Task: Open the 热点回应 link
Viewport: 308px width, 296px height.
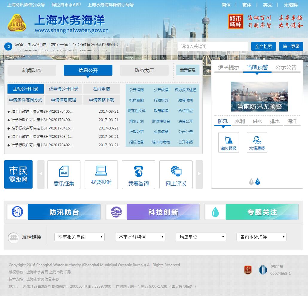Action: click(x=185, y=111)
